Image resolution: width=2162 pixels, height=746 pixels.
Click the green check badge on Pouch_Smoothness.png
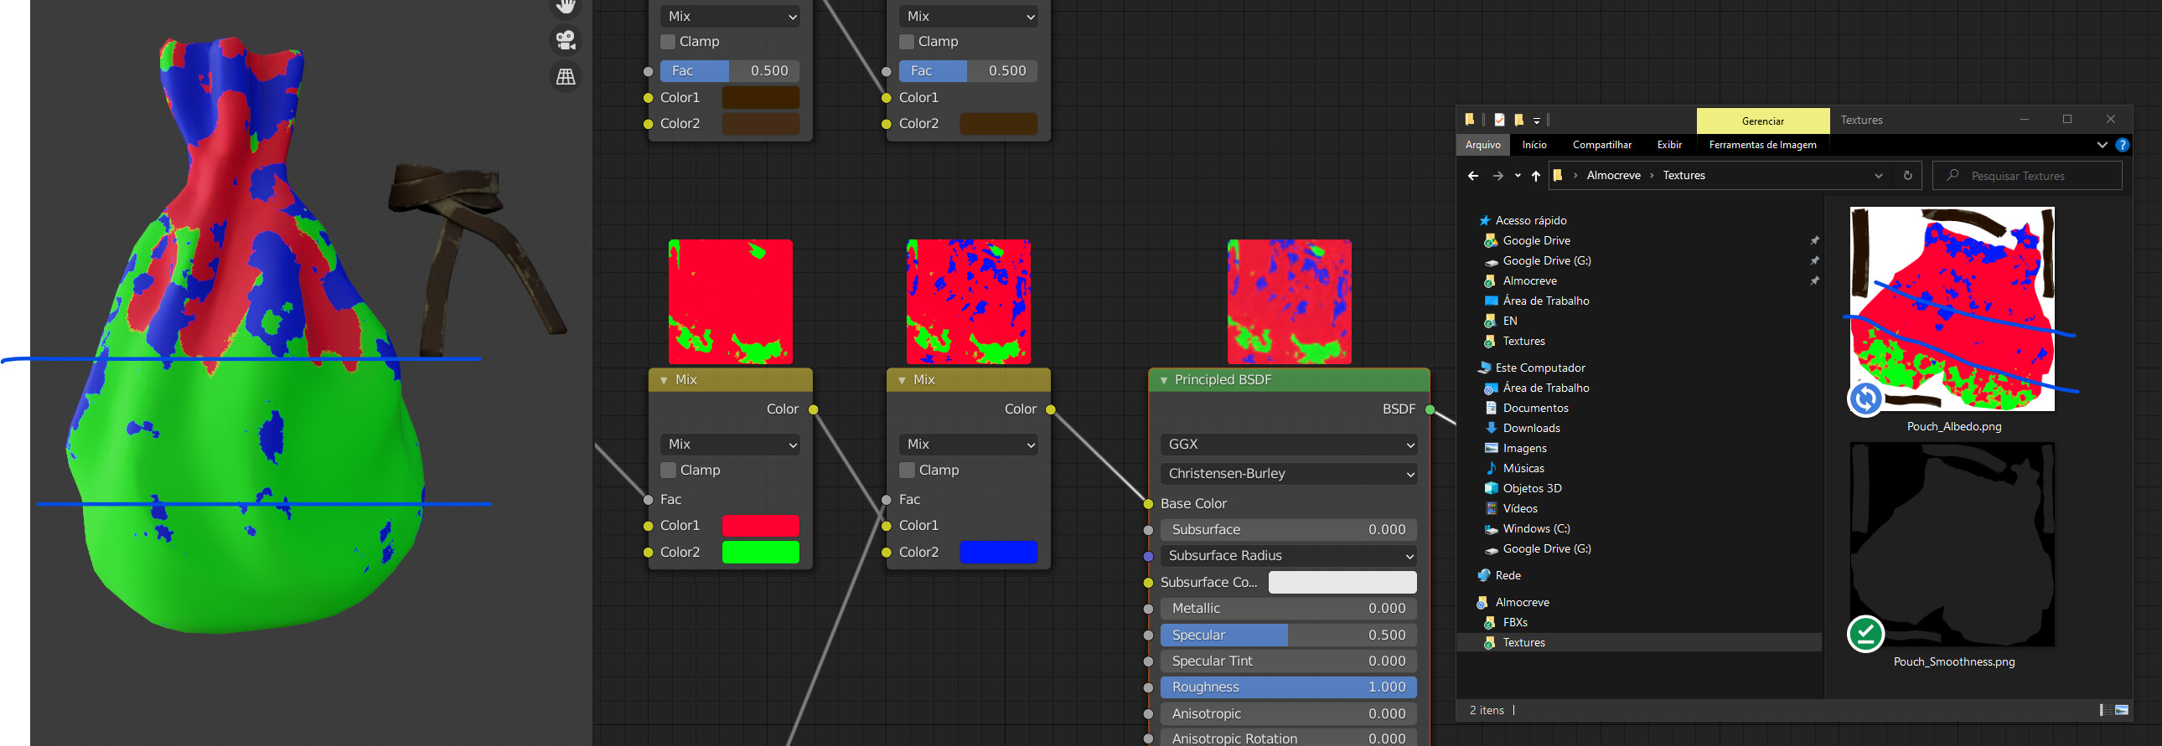(1865, 634)
